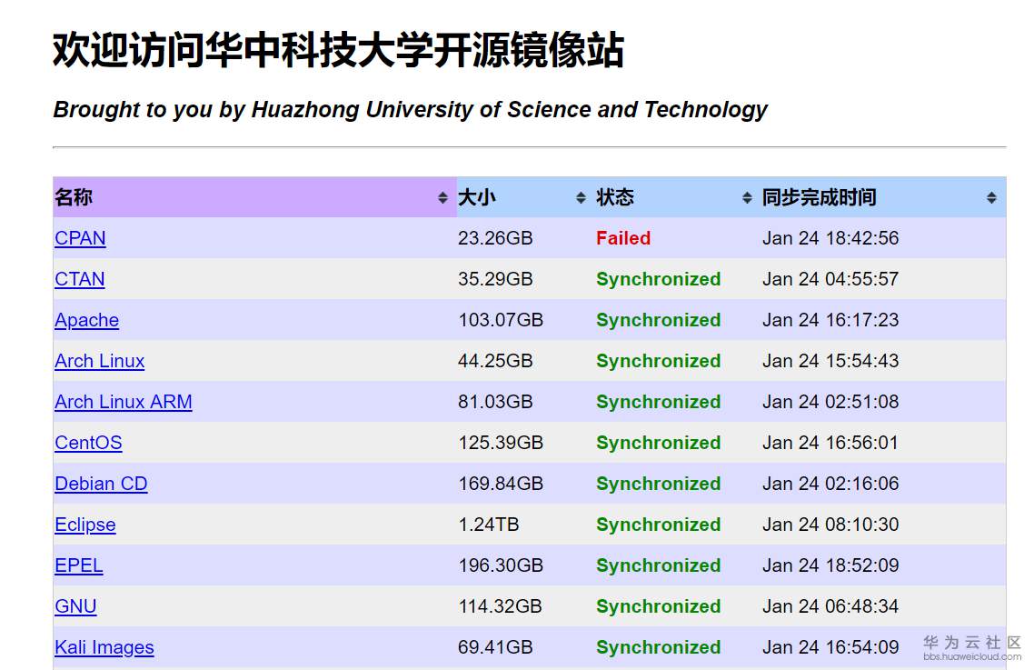Open the Apache mirror link
1034x670 pixels.
coord(86,320)
